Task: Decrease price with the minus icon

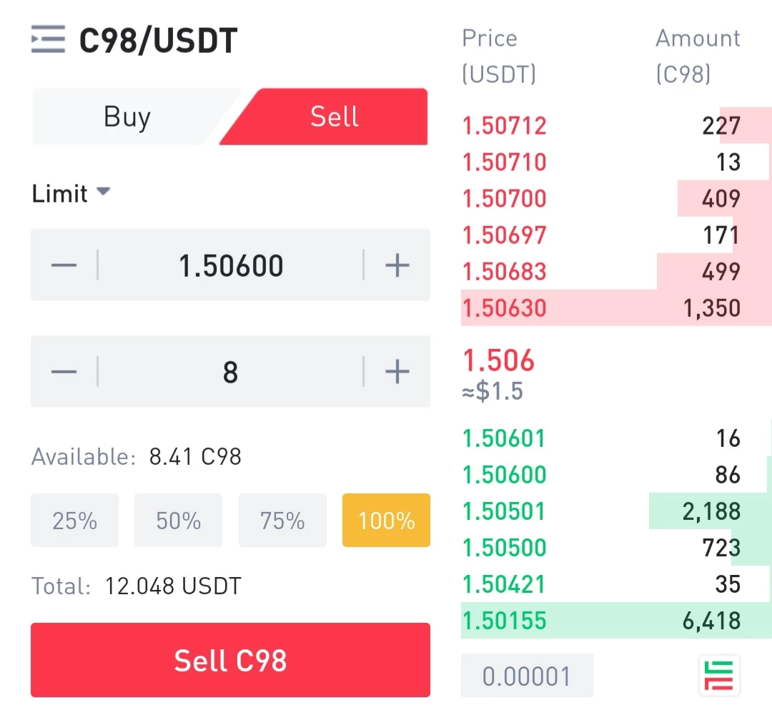Action: pyautogui.click(x=64, y=265)
